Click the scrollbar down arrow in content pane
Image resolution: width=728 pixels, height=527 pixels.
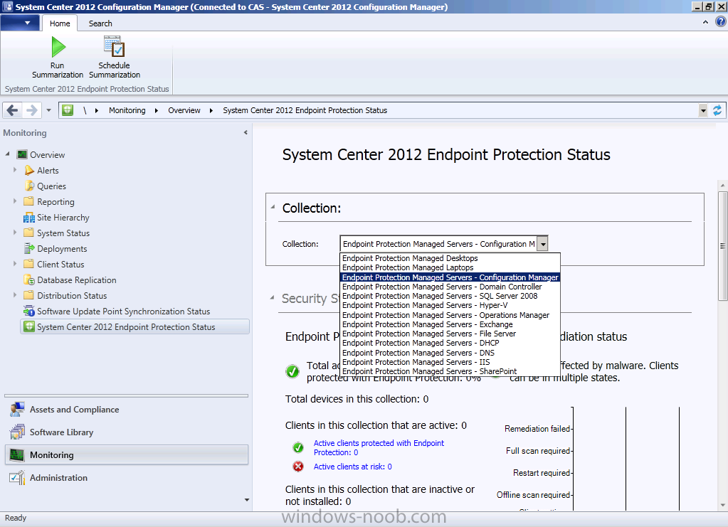point(722,505)
